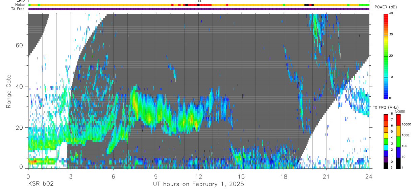Click the 10000 label on the NOISE scale
Viewport: 415px width, 191px height.
407,124
